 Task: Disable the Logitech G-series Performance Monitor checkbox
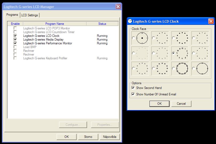pos(15,43)
